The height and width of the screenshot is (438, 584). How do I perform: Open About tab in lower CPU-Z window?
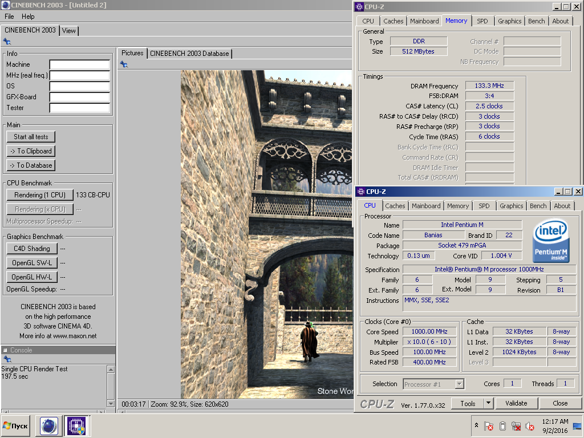562,206
